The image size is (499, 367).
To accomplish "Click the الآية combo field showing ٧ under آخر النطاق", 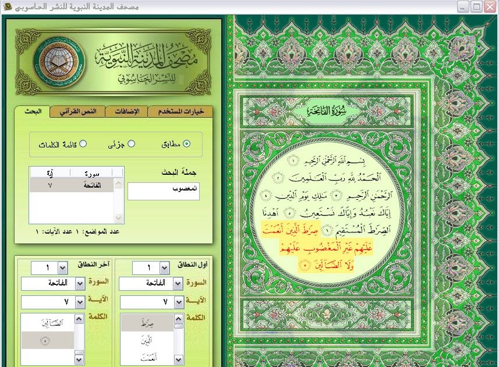I will click(x=53, y=302).
